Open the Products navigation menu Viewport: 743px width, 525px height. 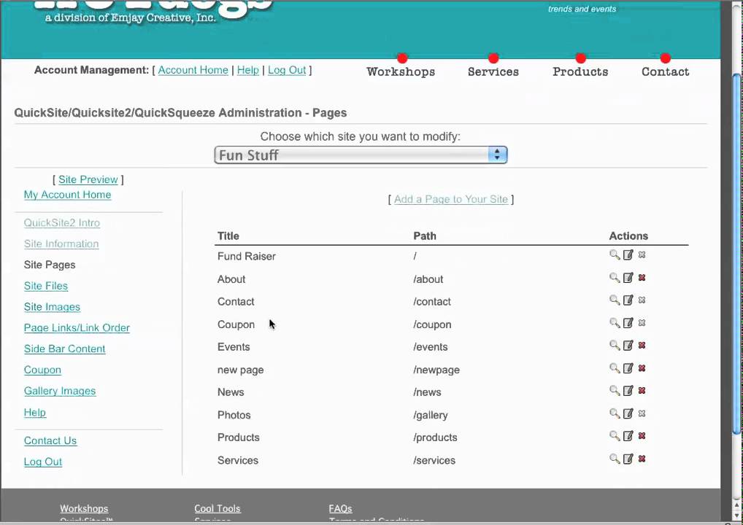point(580,71)
